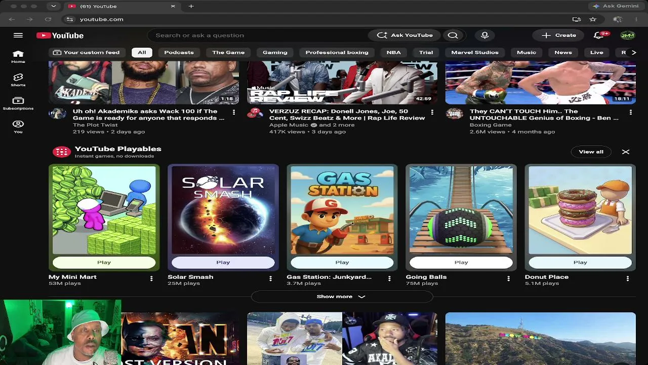Viewport: 648px width, 365px height.
Task: Select the Music filter chip
Action: point(526,52)
